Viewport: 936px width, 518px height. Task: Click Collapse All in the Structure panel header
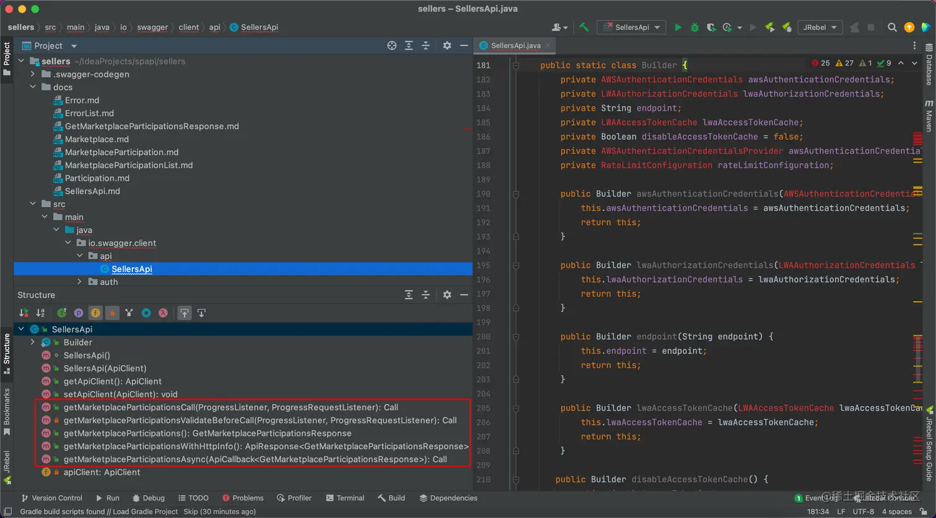point(426,295)
